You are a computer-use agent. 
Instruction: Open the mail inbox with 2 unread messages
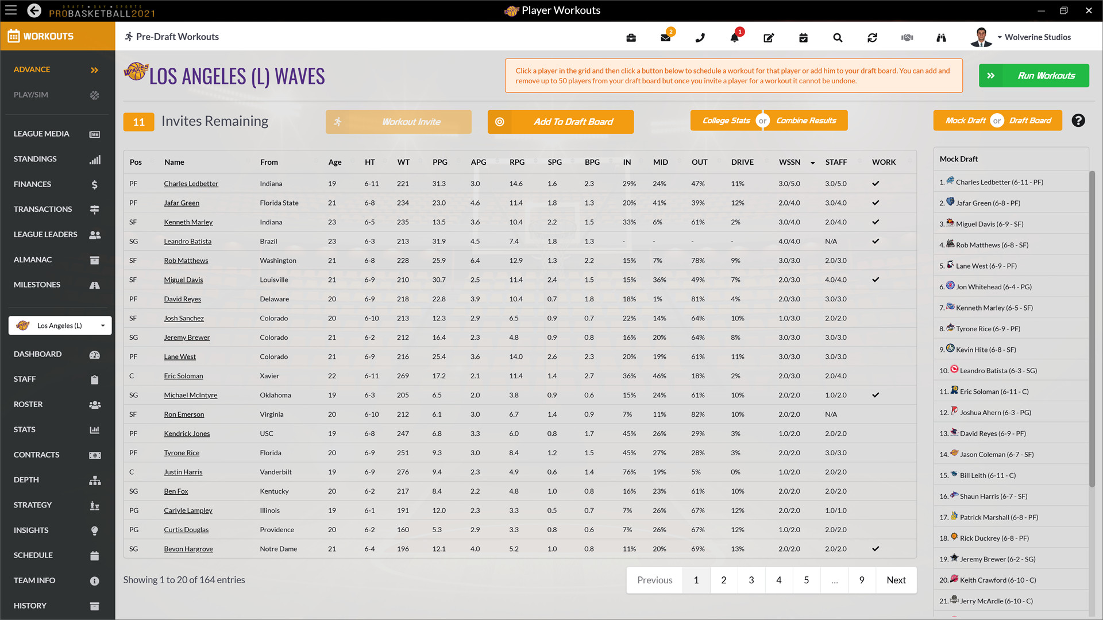pos(665,37)
